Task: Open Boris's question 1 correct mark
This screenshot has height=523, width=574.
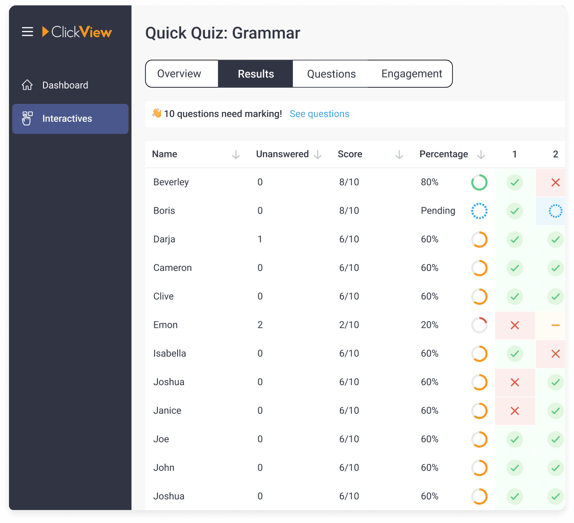Action: [x=515, y=211]
